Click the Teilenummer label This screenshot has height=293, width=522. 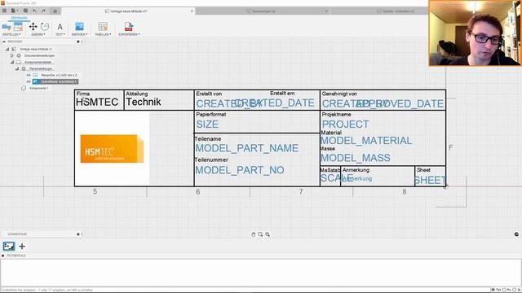point(211,160)
